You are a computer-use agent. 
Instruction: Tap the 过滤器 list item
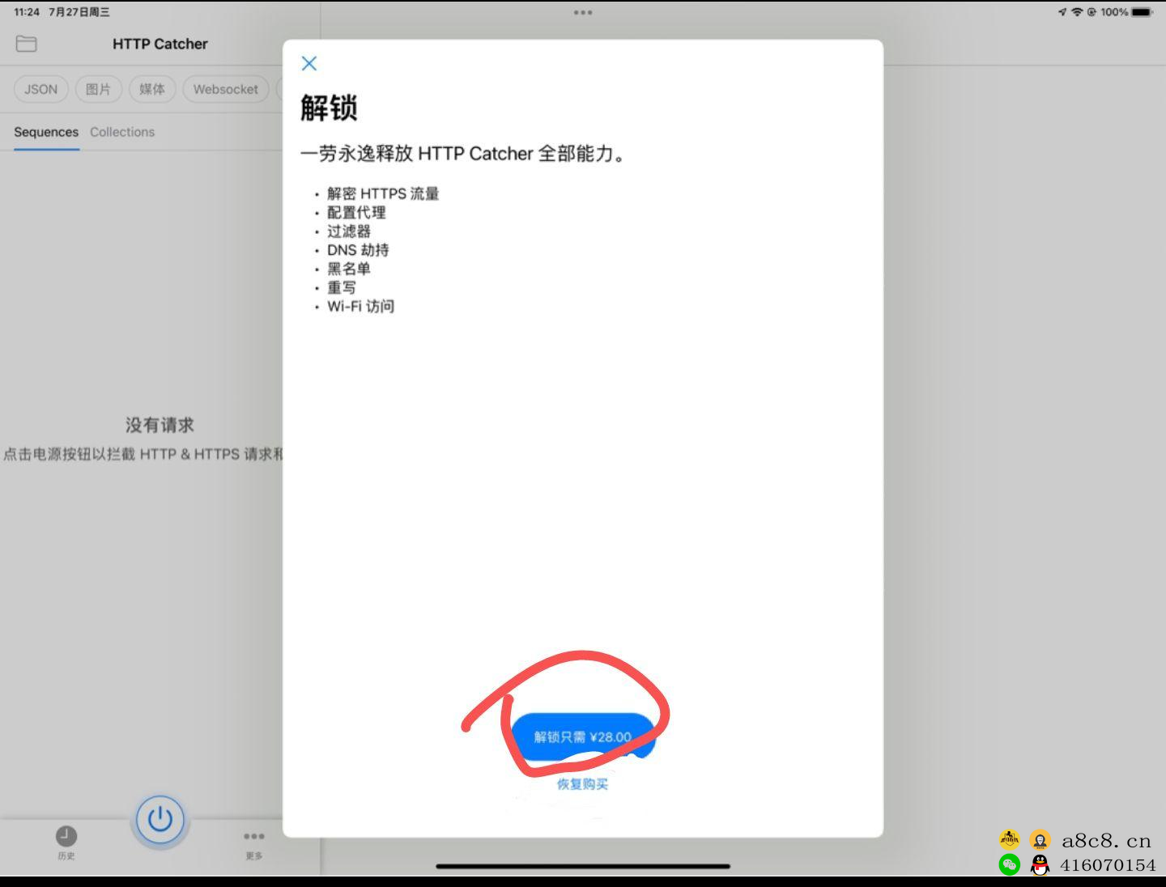point(349,231)
